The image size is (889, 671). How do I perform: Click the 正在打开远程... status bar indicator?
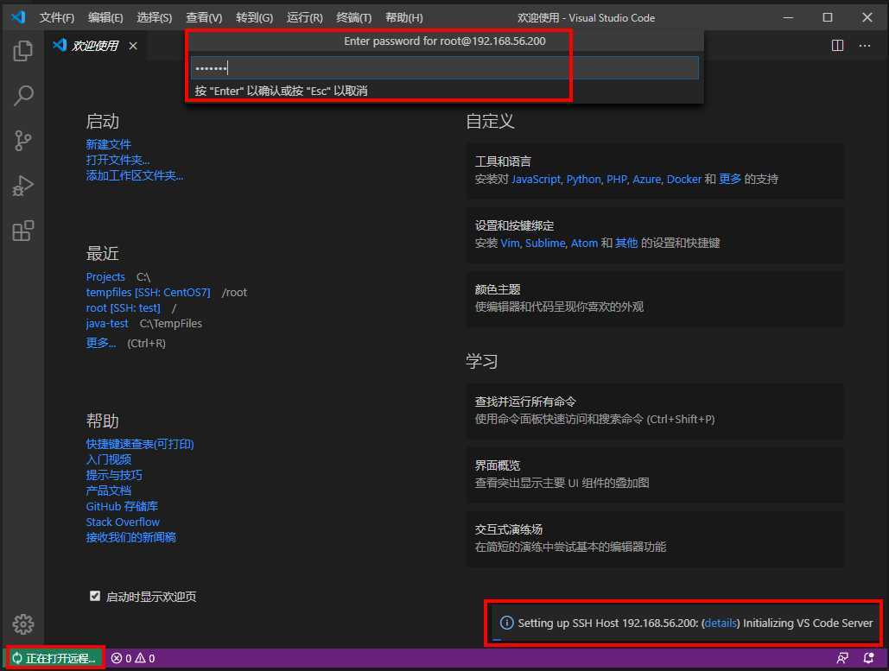[x=54, y=658]
